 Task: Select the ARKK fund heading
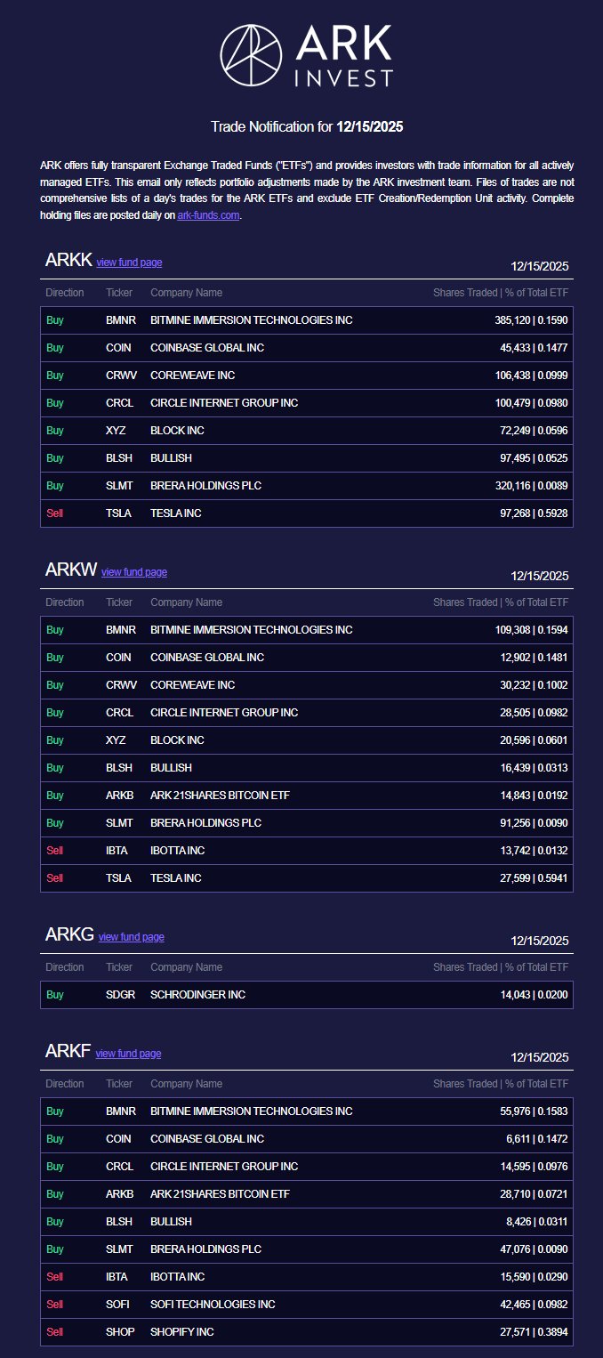[x=68, y=261]
